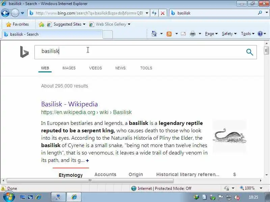Screen dimensions: 270x202
Task: Click the taskbar clock showing 18:25
Action: [x=253, y=197]
